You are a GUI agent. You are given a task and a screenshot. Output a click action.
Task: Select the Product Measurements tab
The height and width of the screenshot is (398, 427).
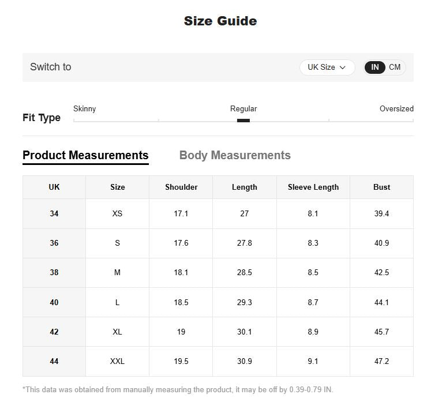(85, 156)
